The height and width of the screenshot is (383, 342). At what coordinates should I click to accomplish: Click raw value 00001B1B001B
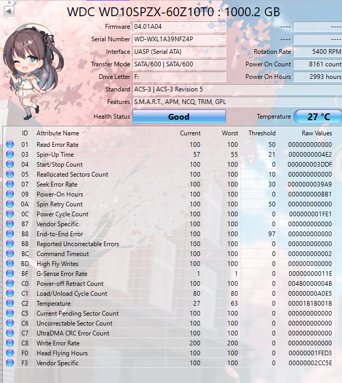pyautogui.click(x=310, y=304)
